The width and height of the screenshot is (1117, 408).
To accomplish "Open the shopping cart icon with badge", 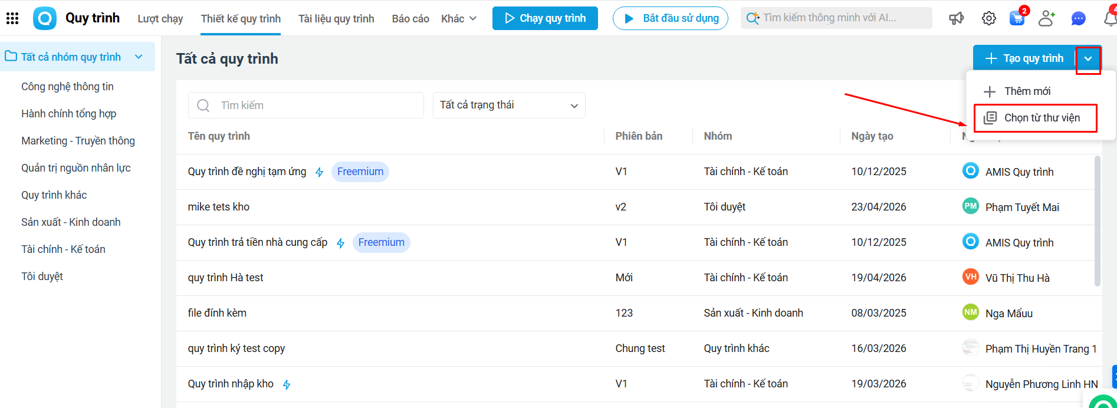I will tap(1017, 18).
